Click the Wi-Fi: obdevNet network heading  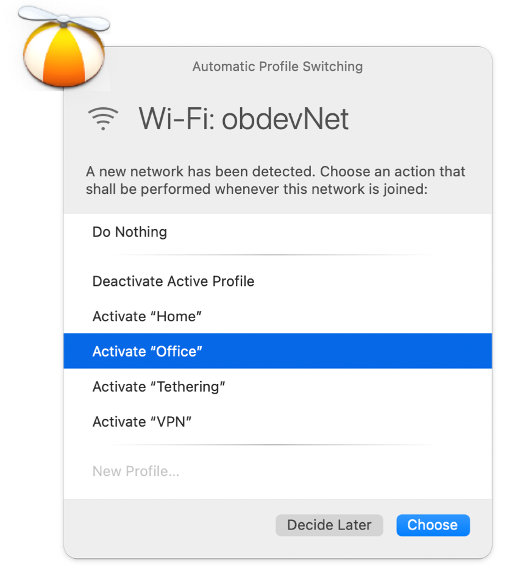click(244, 119)
